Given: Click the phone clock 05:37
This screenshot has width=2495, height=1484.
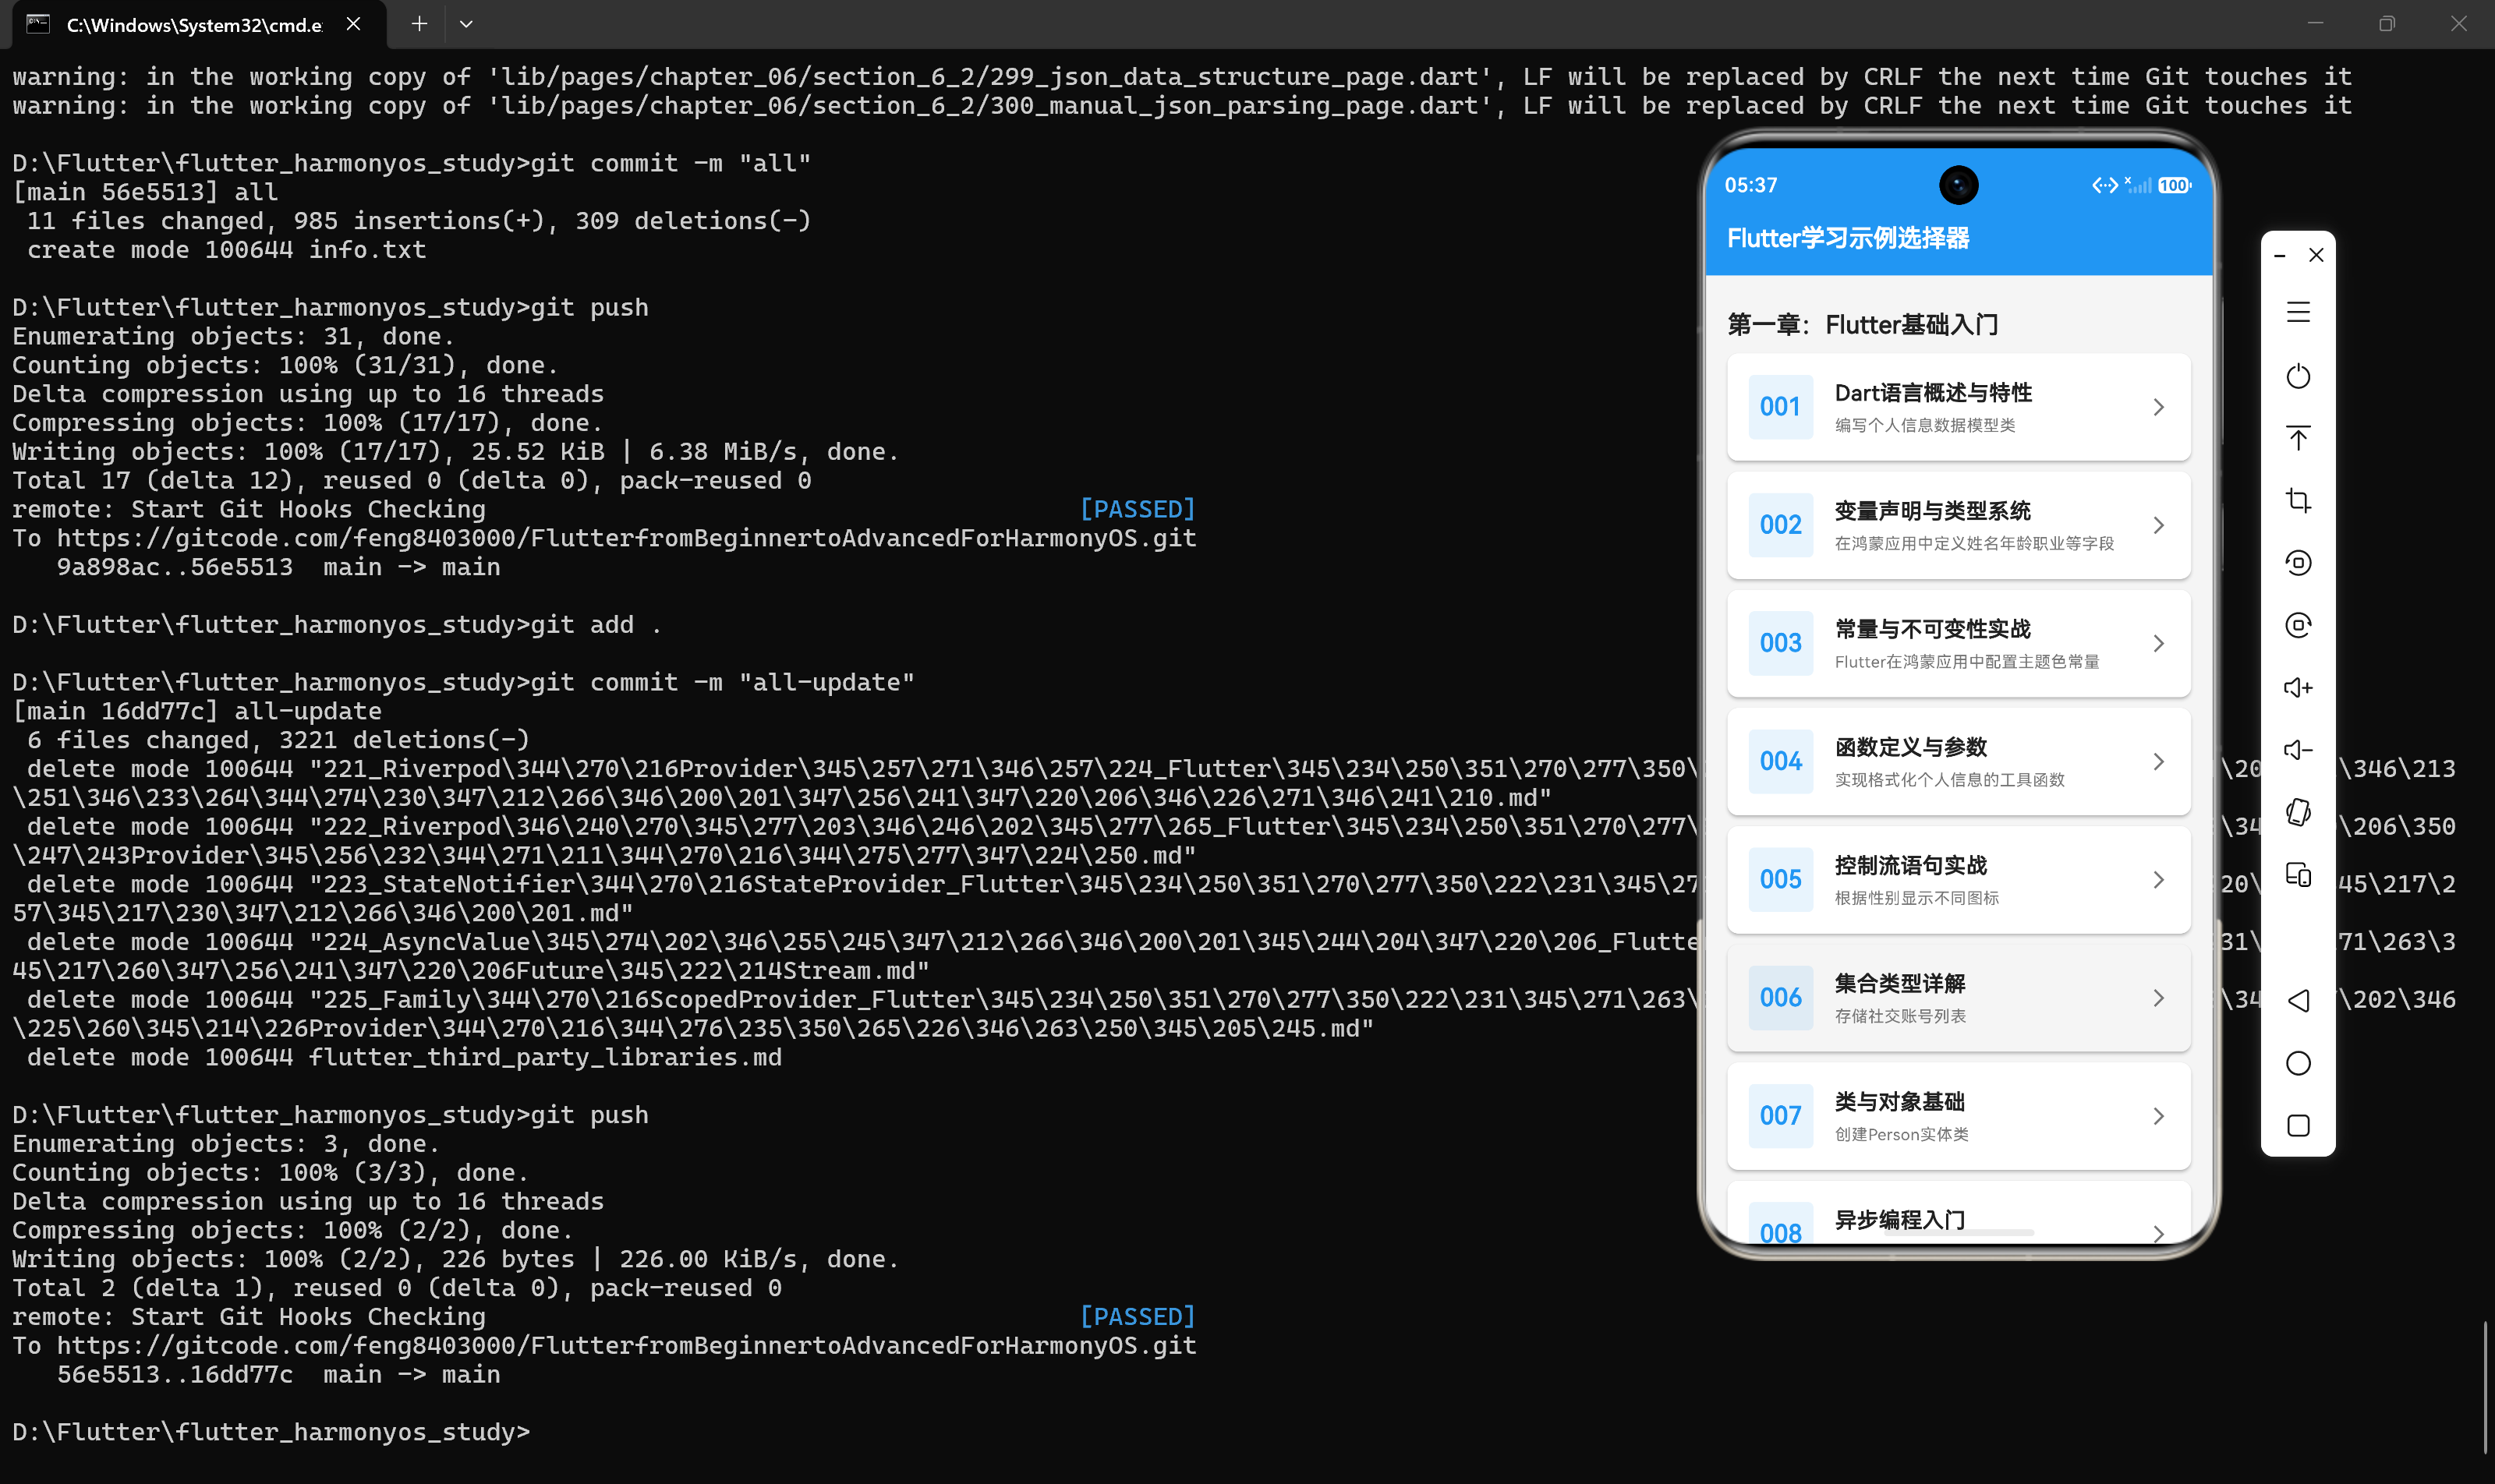Looking at the screenshot, I should pos(1750,185).
